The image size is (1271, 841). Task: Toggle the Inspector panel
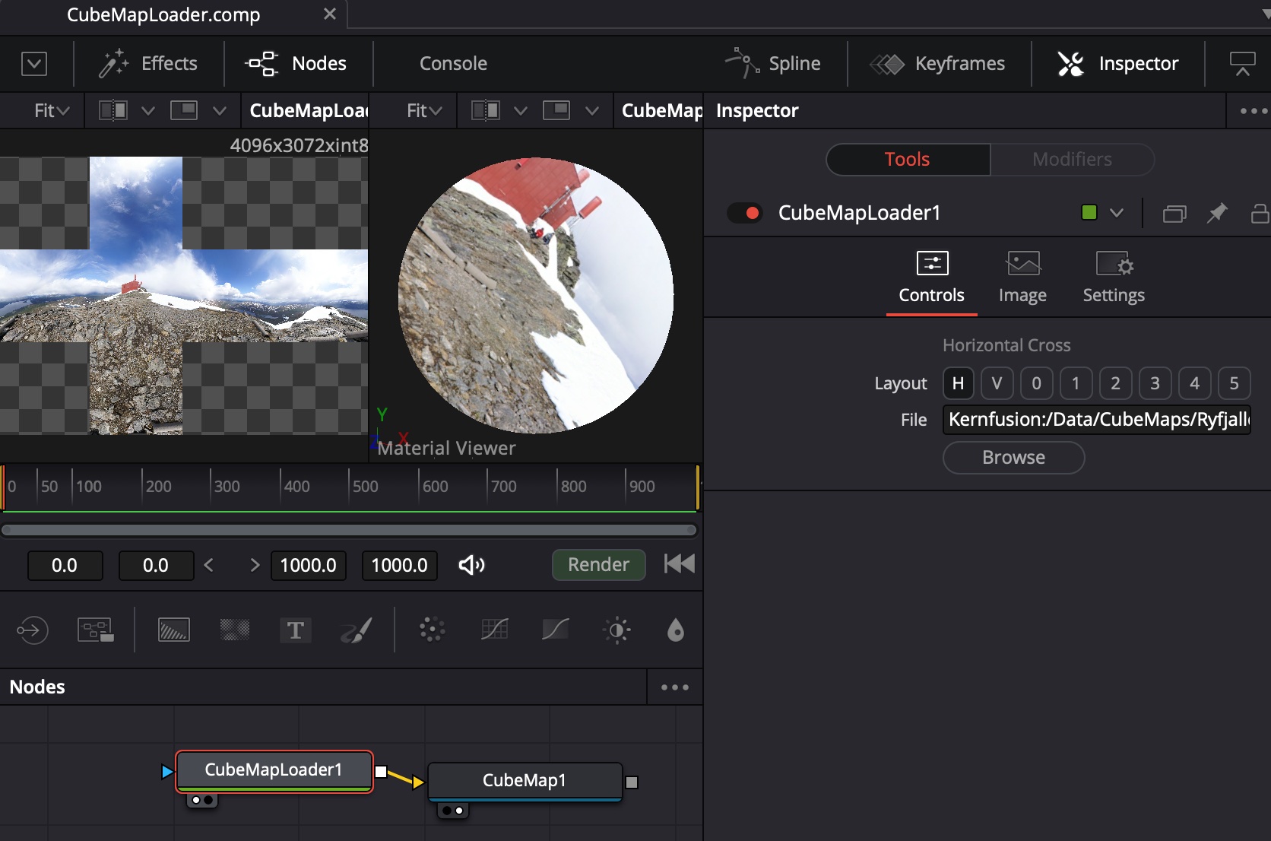coord(1117,64)
